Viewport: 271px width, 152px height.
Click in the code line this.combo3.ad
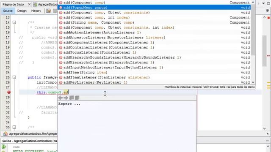(53, 92)
